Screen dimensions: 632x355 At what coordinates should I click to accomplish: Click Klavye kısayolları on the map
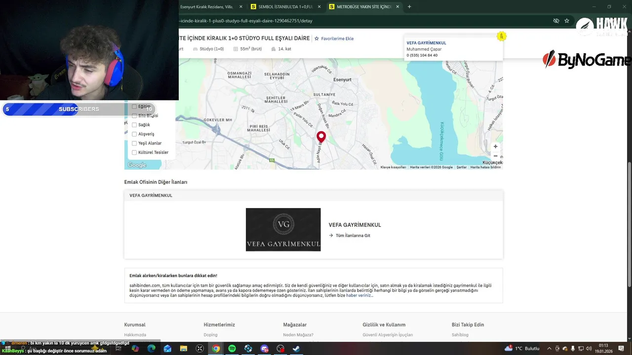pyautogui.click(x=393, y=167)
